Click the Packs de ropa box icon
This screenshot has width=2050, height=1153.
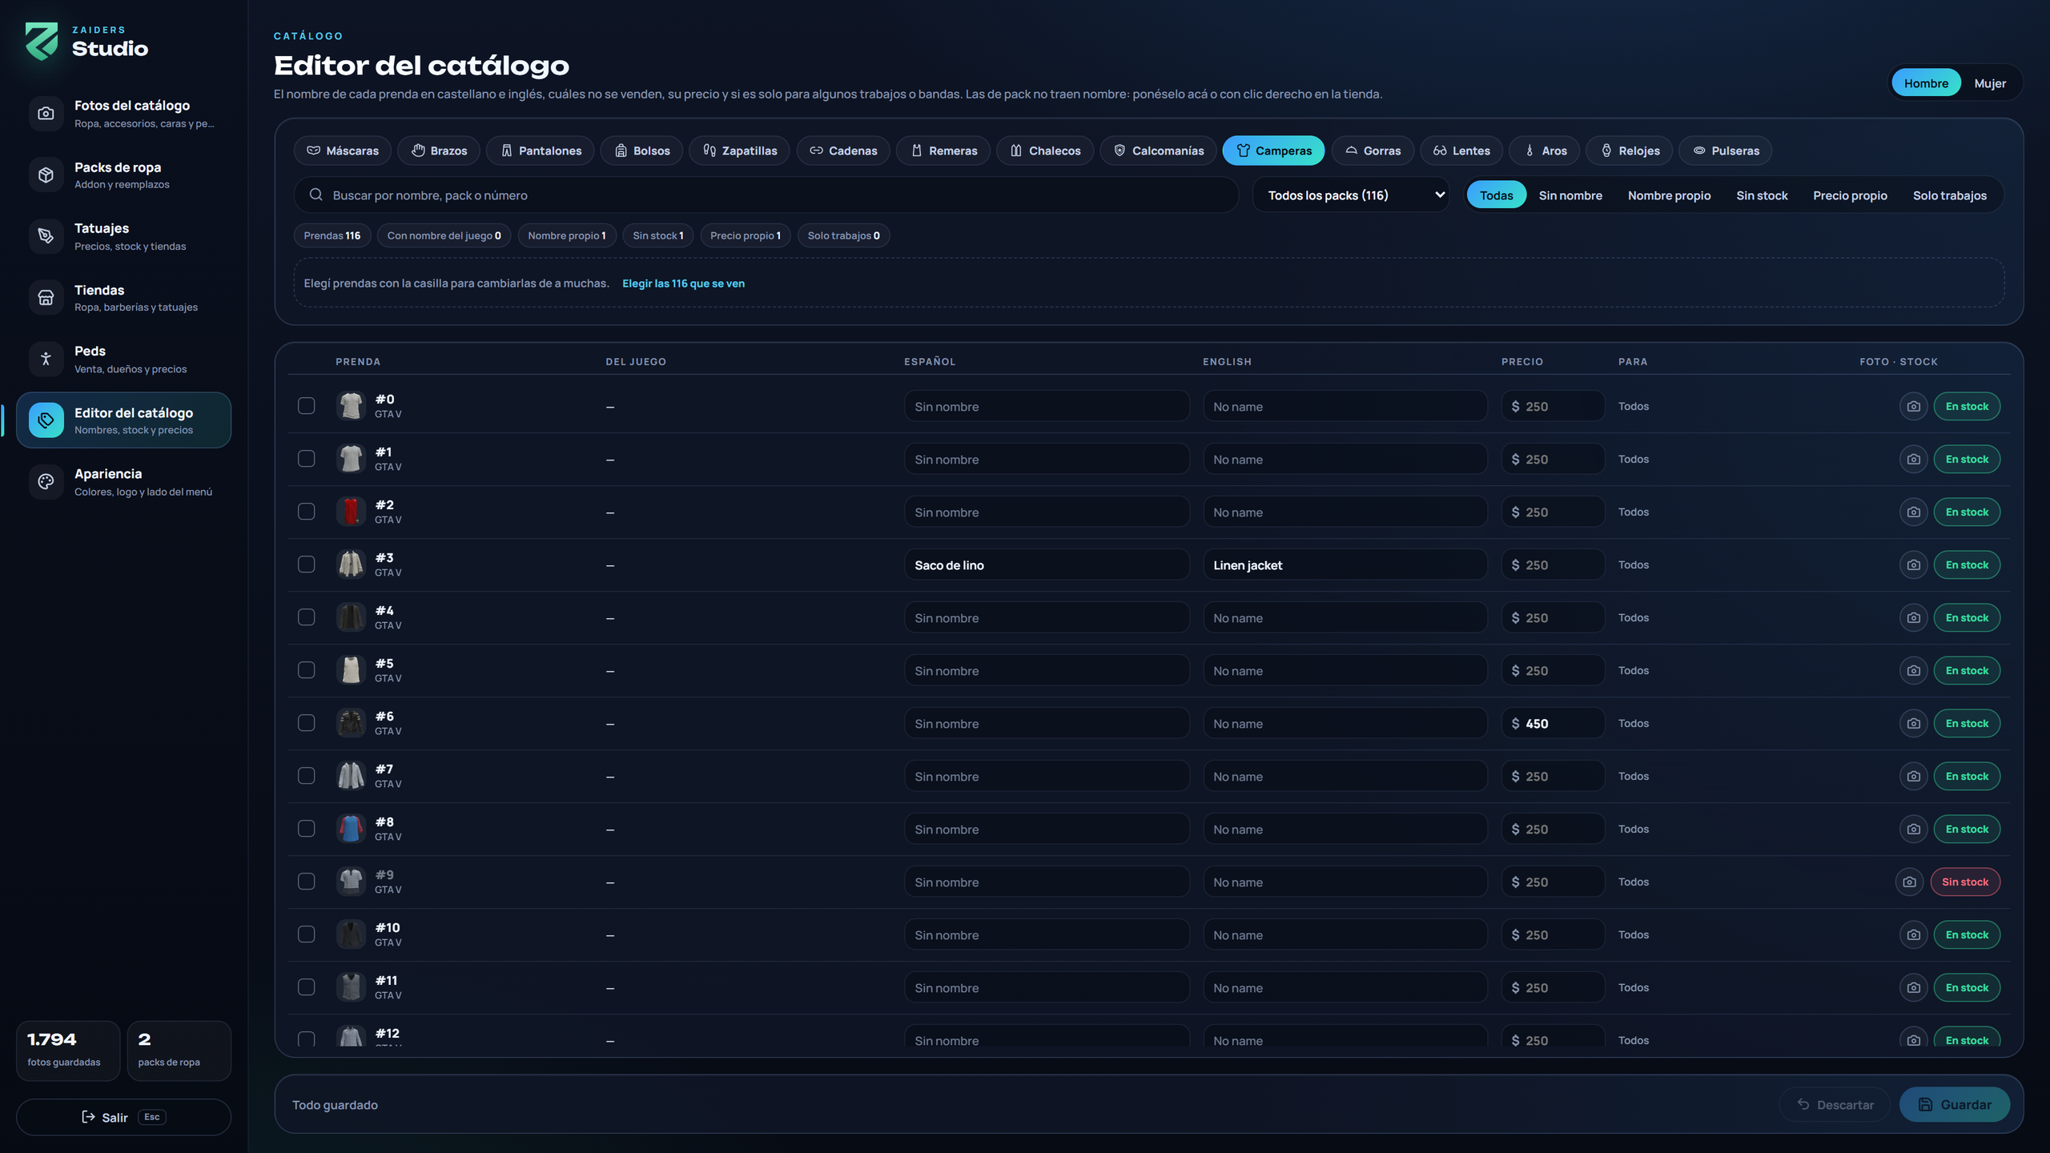[46, 175]
